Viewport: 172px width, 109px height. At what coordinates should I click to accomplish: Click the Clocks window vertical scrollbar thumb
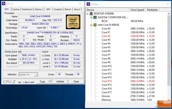[x=169, y=50]
